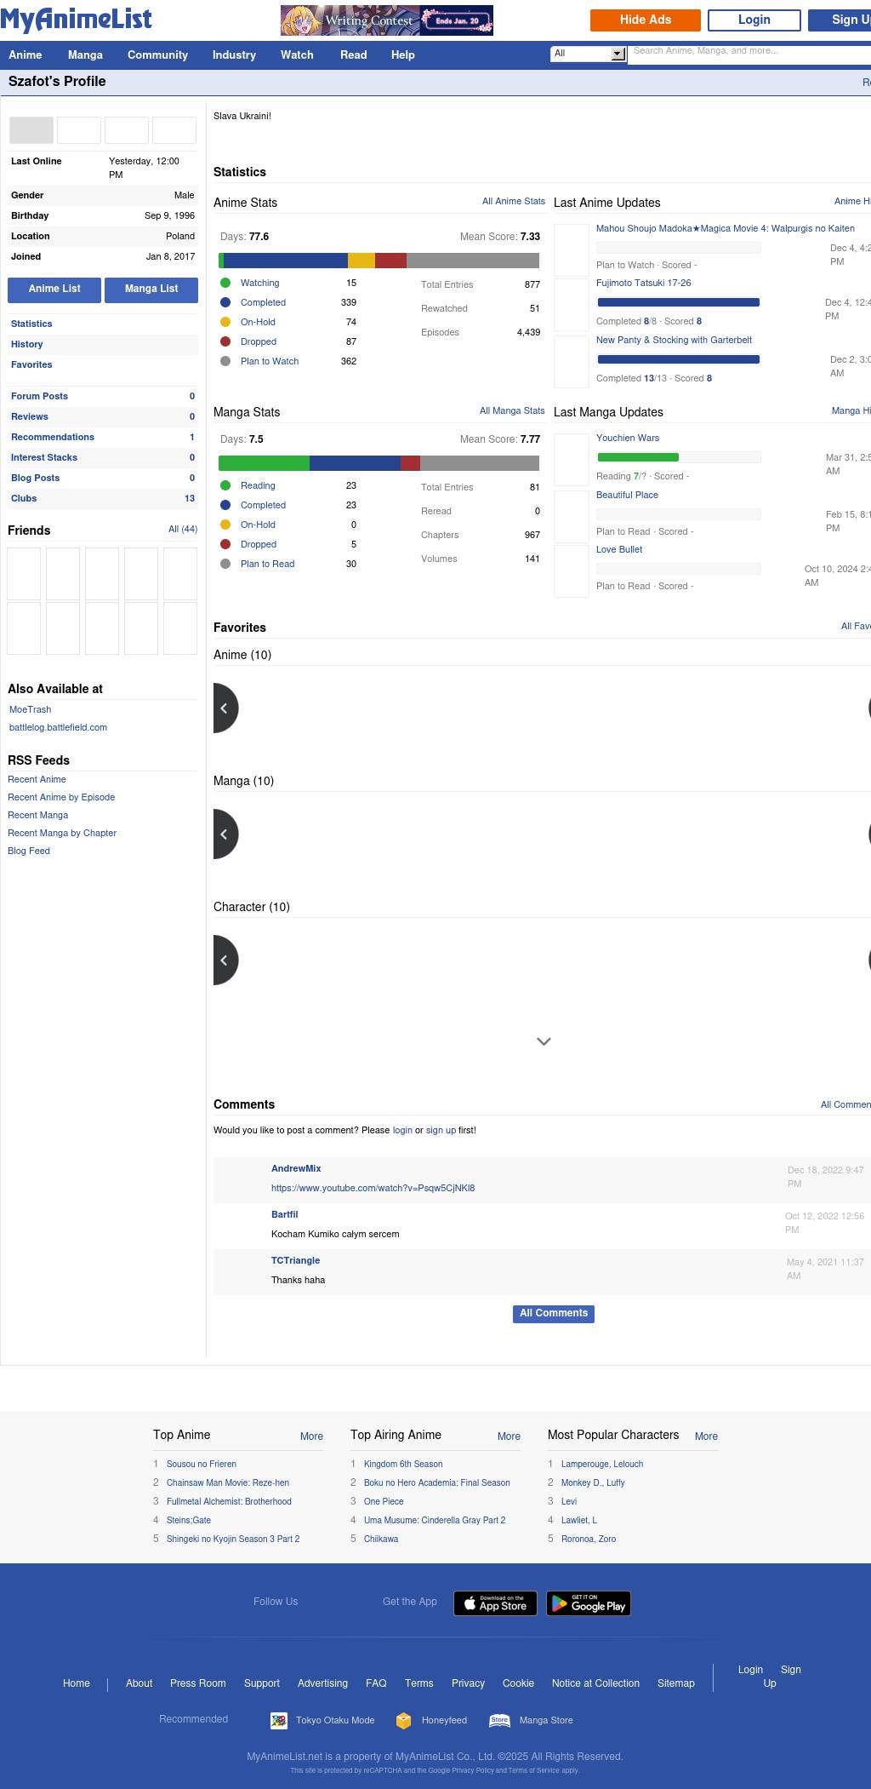Open the search category dropdown
Viewport: 871px width, 1789px height.
589,54
